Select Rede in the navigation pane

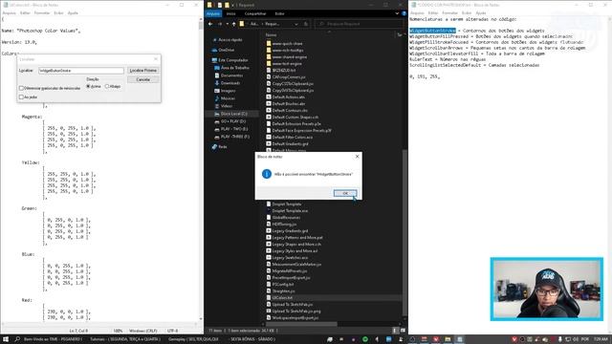(223, 146)
